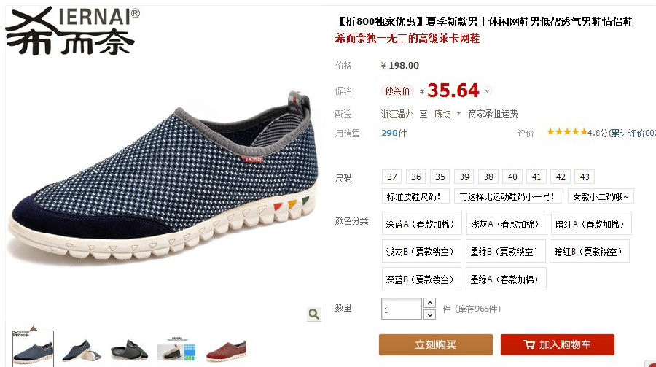Click the 立刻购买 buy now button
Screen dimensions: 656x367
tap(436, 345)
